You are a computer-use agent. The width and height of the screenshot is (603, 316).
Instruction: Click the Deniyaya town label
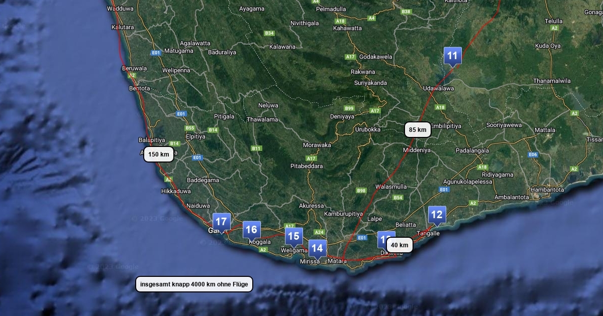[x=342, y=116]
